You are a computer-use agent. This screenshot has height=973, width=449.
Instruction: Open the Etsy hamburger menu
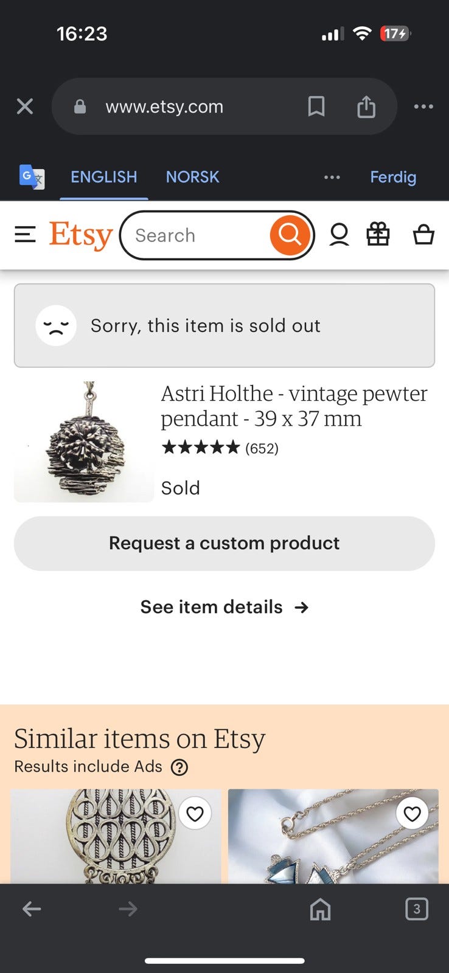click(25, 235)
